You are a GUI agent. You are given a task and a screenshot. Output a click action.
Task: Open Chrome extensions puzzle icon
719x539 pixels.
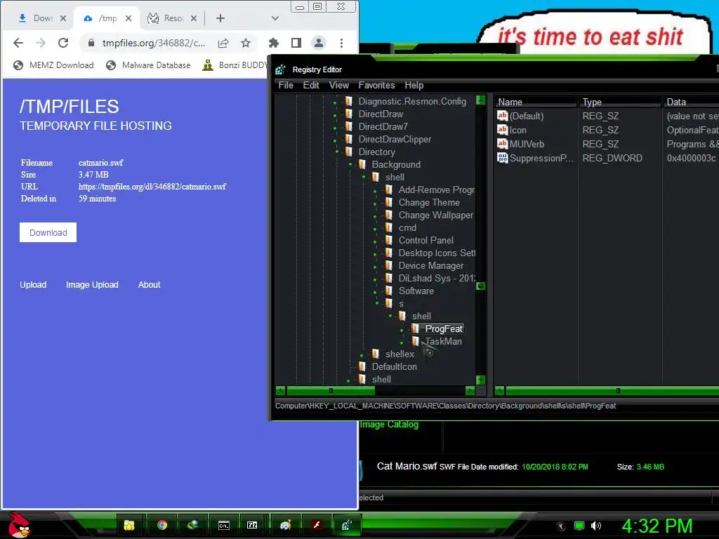click(x=274, y=43)
